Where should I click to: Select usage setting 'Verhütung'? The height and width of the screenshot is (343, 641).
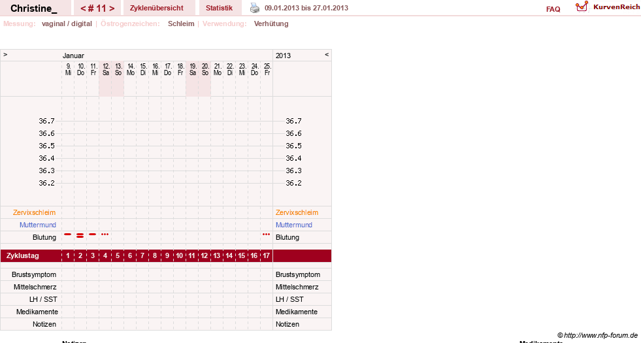[271, 24]
